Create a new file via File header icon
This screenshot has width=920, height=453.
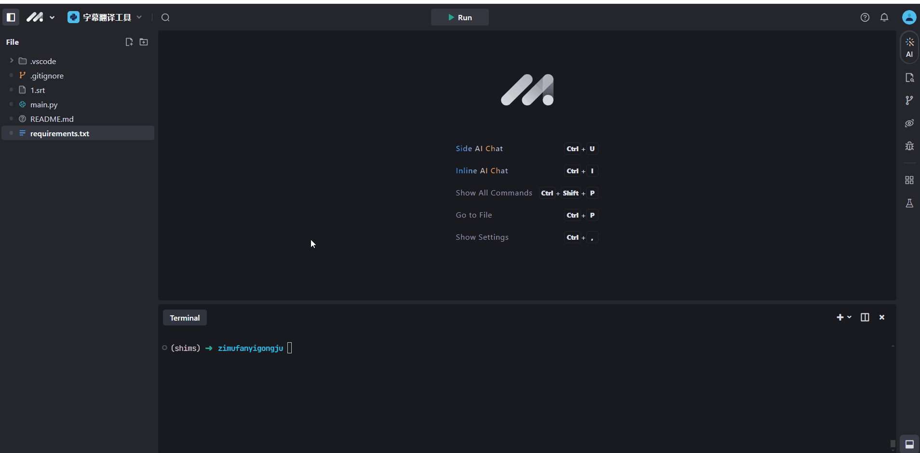pyautogui.click(x=129, y=42)
